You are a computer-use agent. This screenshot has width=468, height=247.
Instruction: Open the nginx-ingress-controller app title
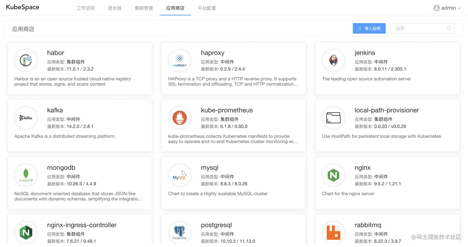(x=82, y=225)
